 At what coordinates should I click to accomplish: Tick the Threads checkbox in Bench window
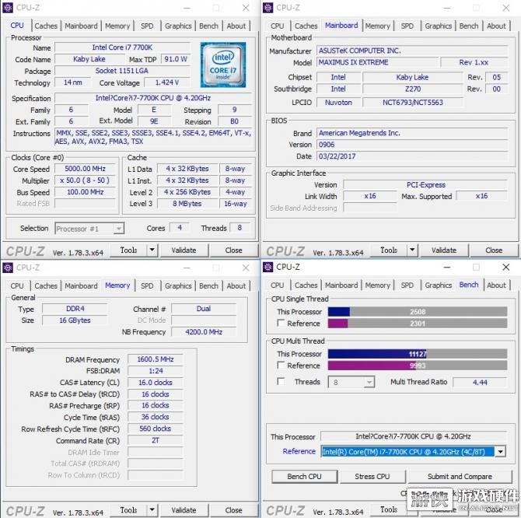pos(281,382)
